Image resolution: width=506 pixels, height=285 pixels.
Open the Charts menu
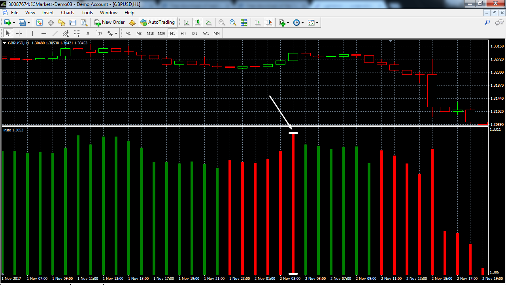coord(68,13)
